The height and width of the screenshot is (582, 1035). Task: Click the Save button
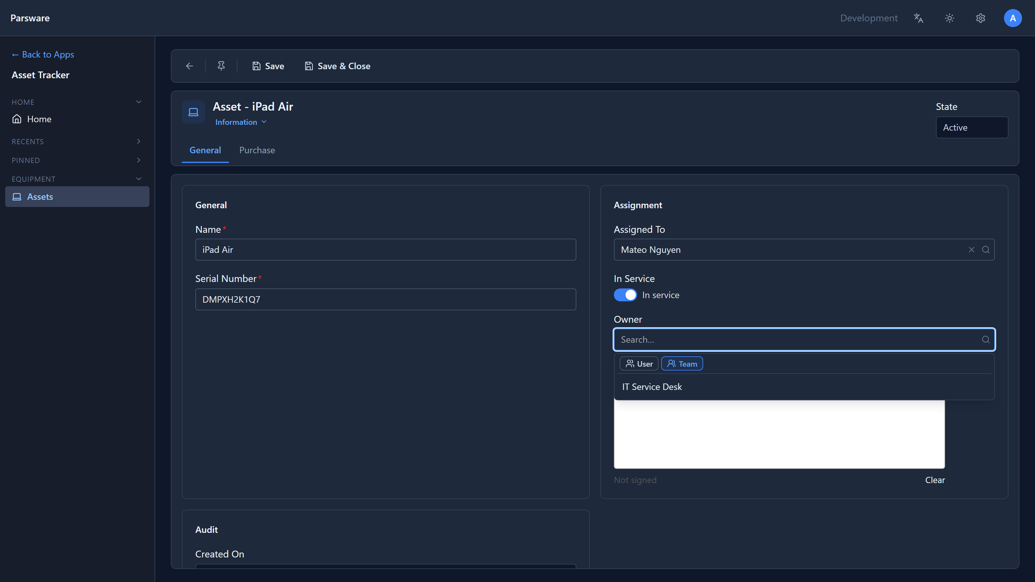pos(268,66)
